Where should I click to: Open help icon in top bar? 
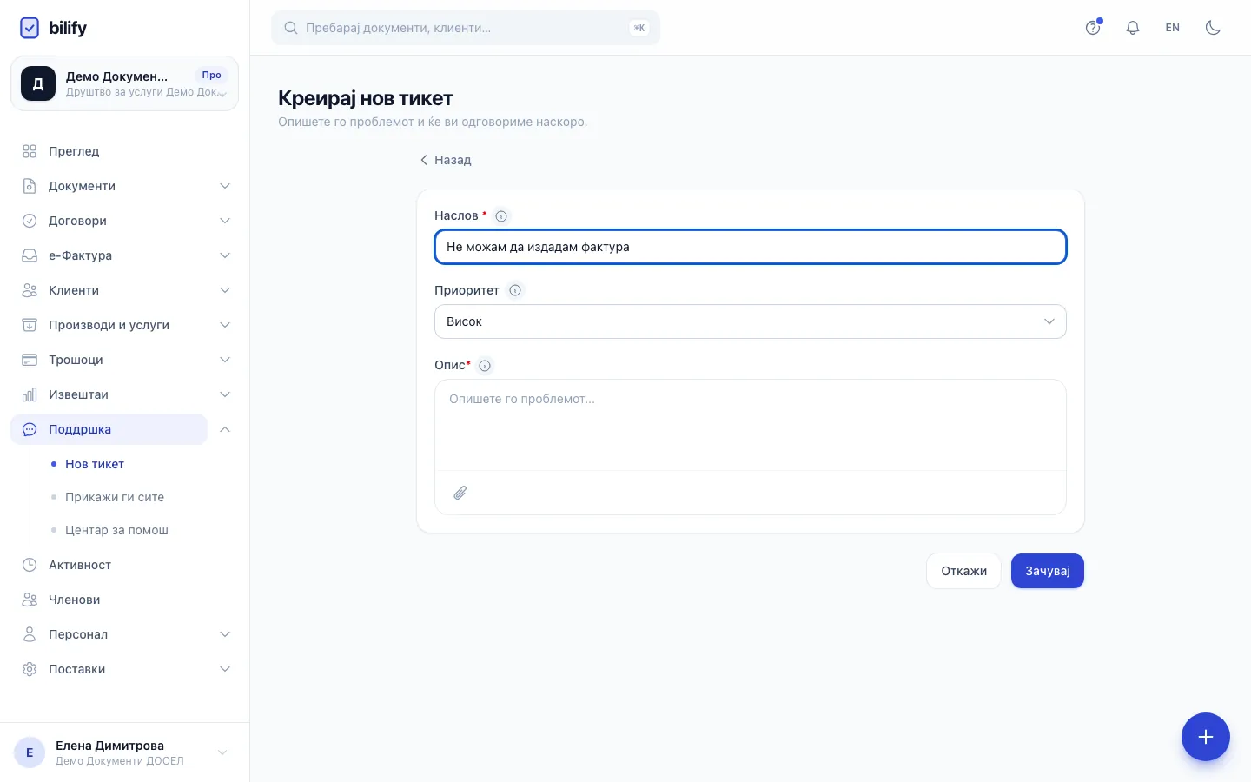point(1093,28)
